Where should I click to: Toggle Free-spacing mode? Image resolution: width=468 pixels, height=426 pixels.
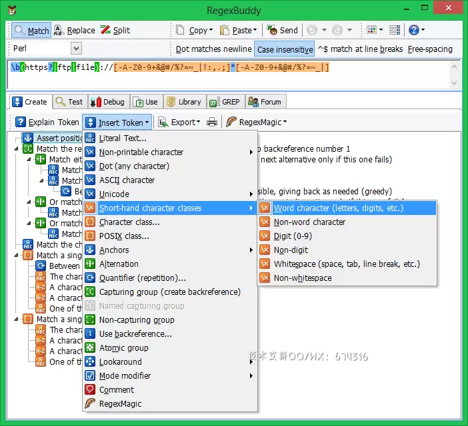430,49
